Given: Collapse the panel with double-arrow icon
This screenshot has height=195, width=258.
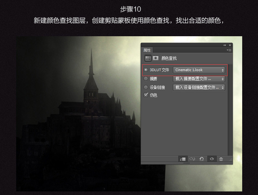Looking at the screenshot, I should [224, 45].
